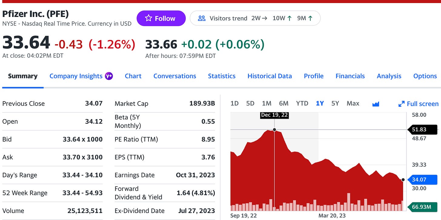Viewport: 441px width, 220px height.
Task: Set chart range to 1D
Action: coord(234,103)
